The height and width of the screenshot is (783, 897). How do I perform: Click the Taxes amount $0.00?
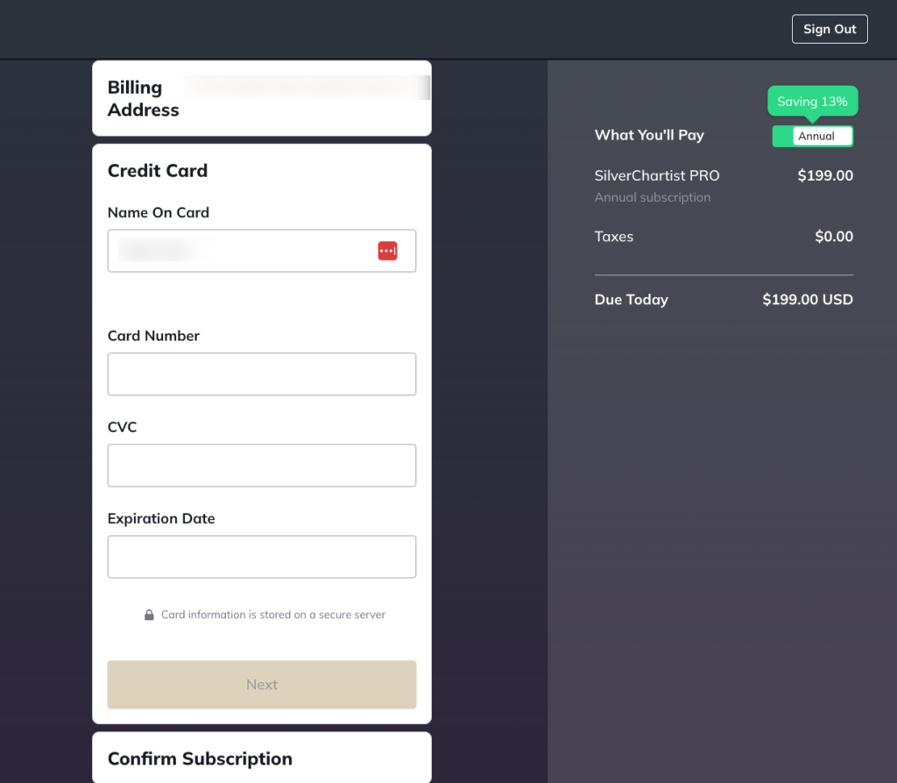pos(834,237)
